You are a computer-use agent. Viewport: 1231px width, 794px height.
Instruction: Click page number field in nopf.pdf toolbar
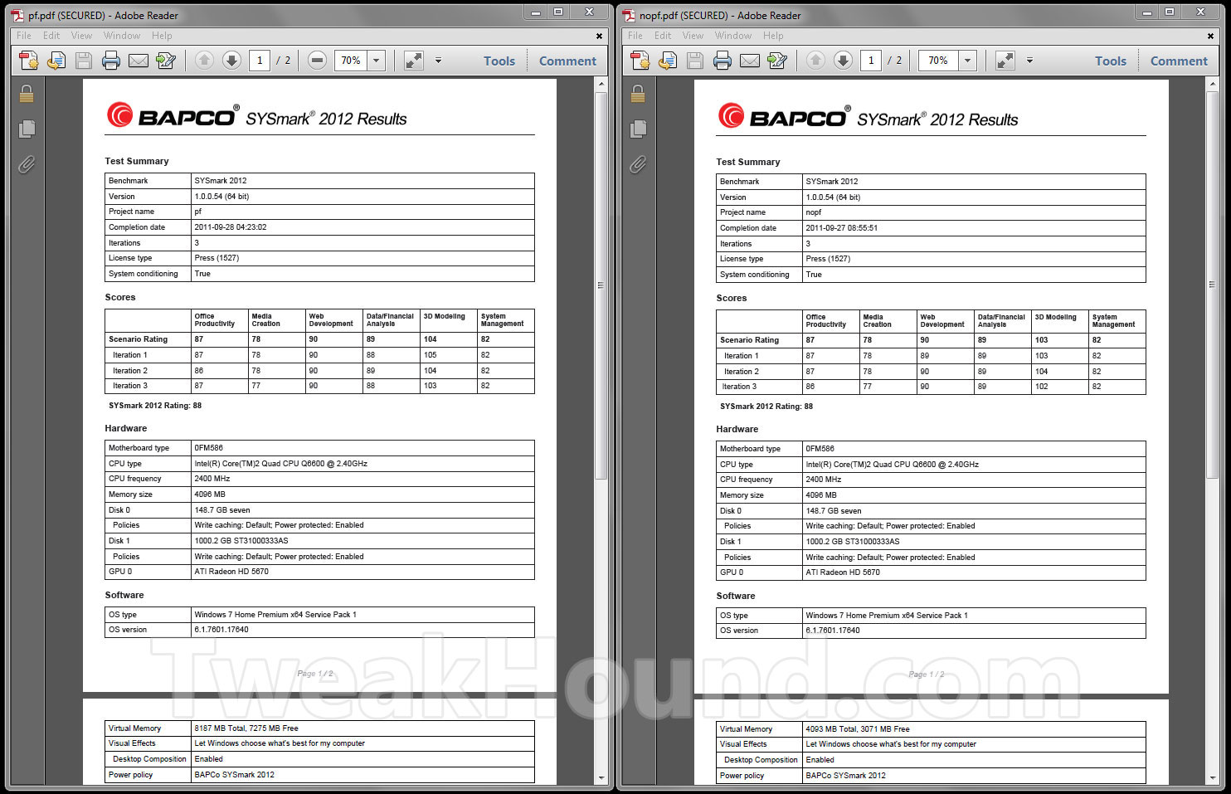(x=871, y=61)
